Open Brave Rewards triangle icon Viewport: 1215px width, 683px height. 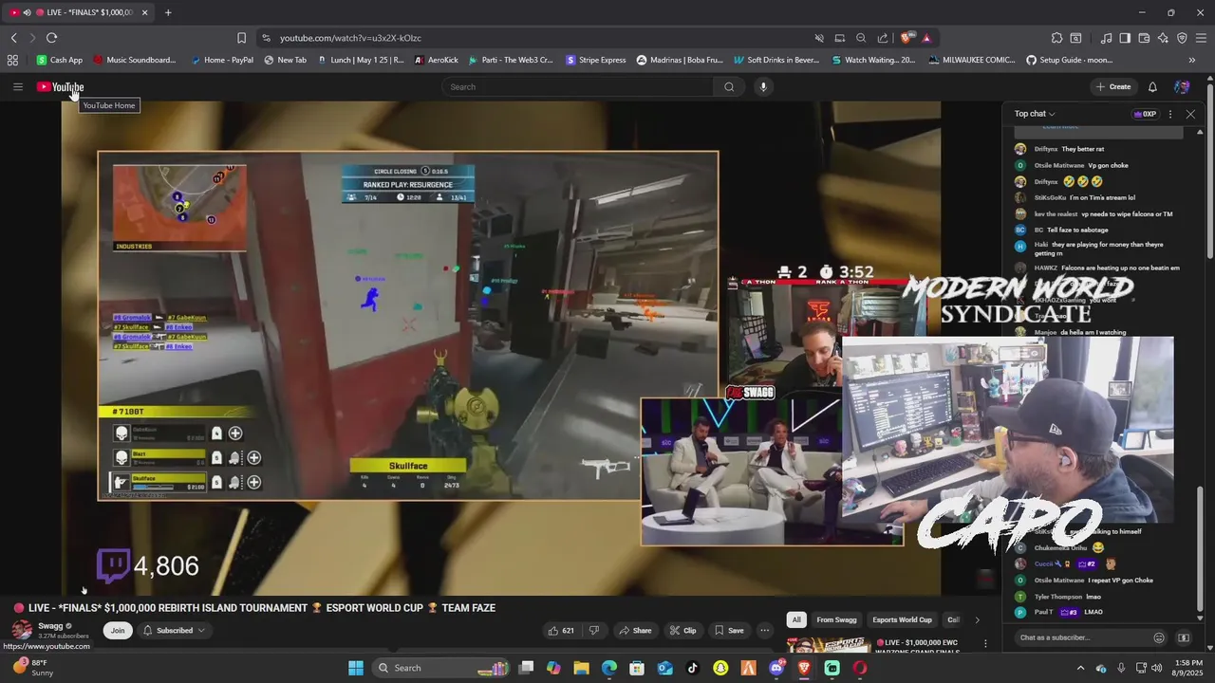coord(926,38)
